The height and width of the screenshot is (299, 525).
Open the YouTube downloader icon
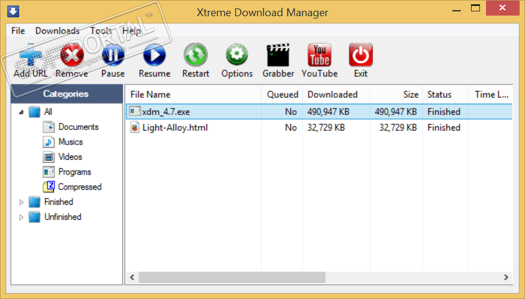coord(319,55)
